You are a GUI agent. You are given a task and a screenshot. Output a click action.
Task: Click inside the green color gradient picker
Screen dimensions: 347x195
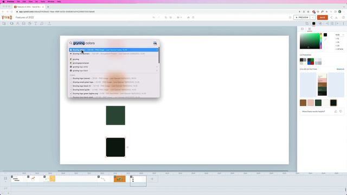(x=310, y=41)
